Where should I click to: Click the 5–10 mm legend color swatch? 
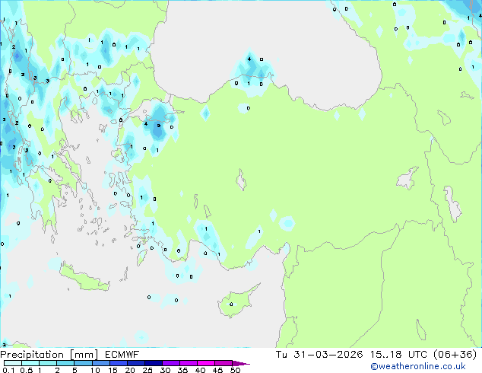(x=83, y=363)
